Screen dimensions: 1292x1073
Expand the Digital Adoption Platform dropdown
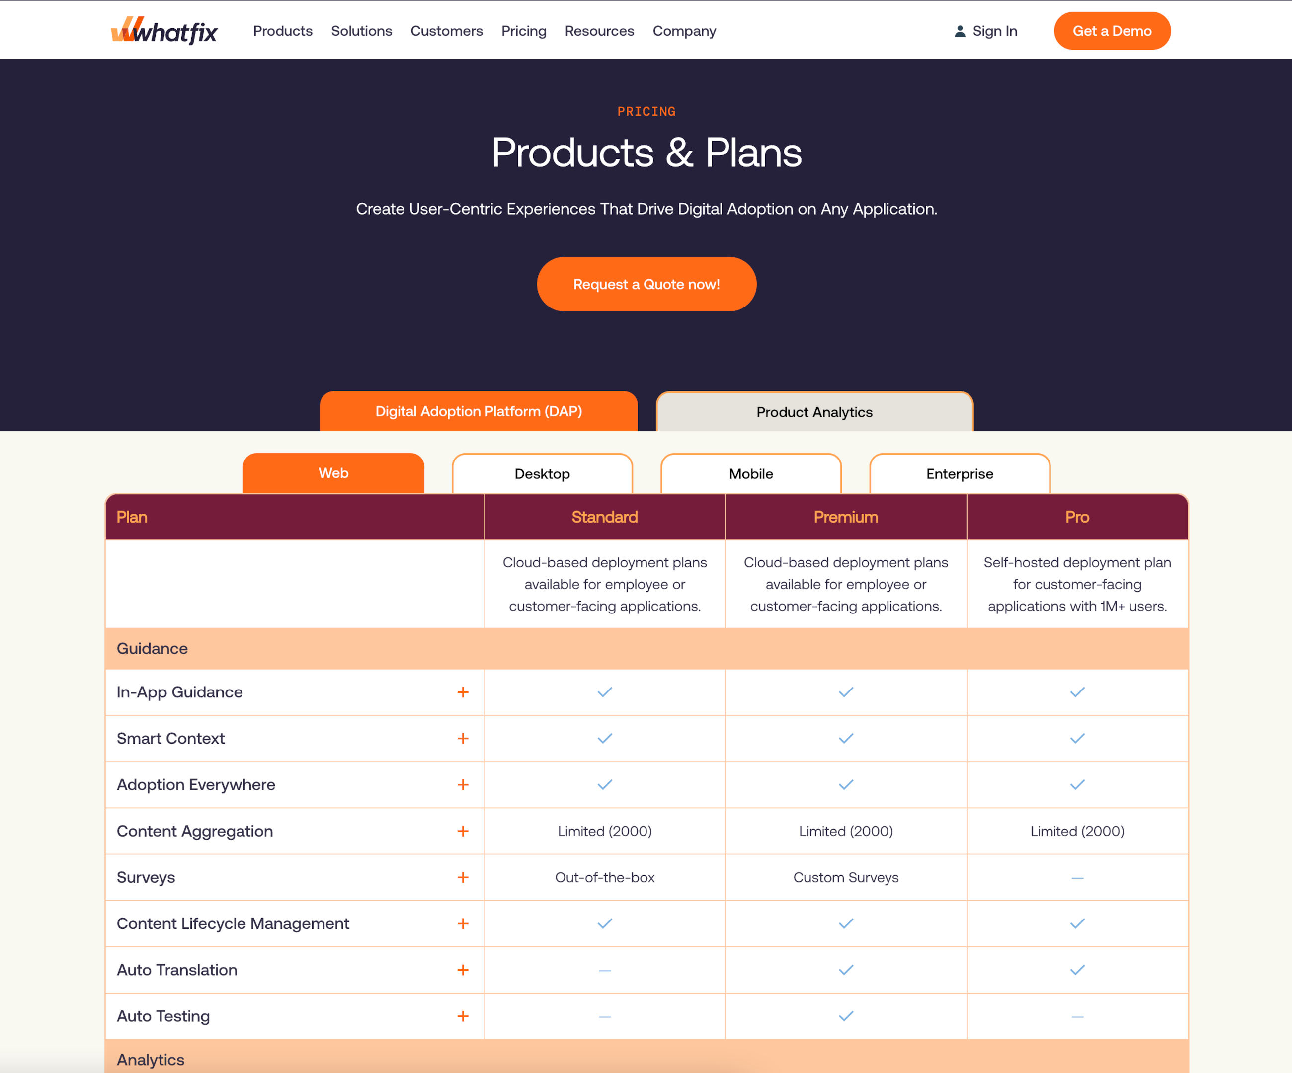click(479, 412)
